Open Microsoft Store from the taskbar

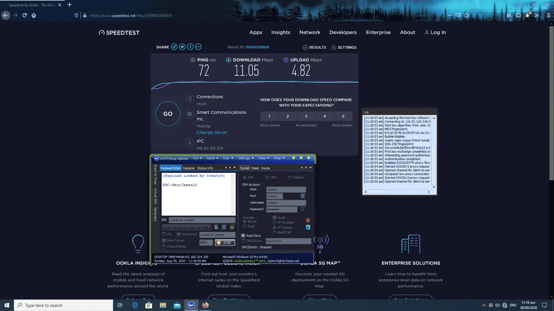pyautogui.click(x=149, y=305)
